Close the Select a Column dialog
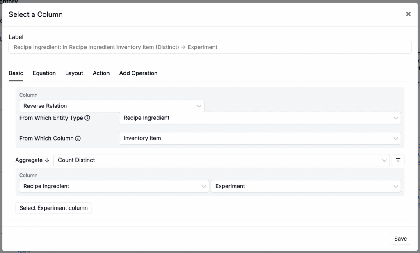Viewport: 420px width, 253px height. coord(408,14)
